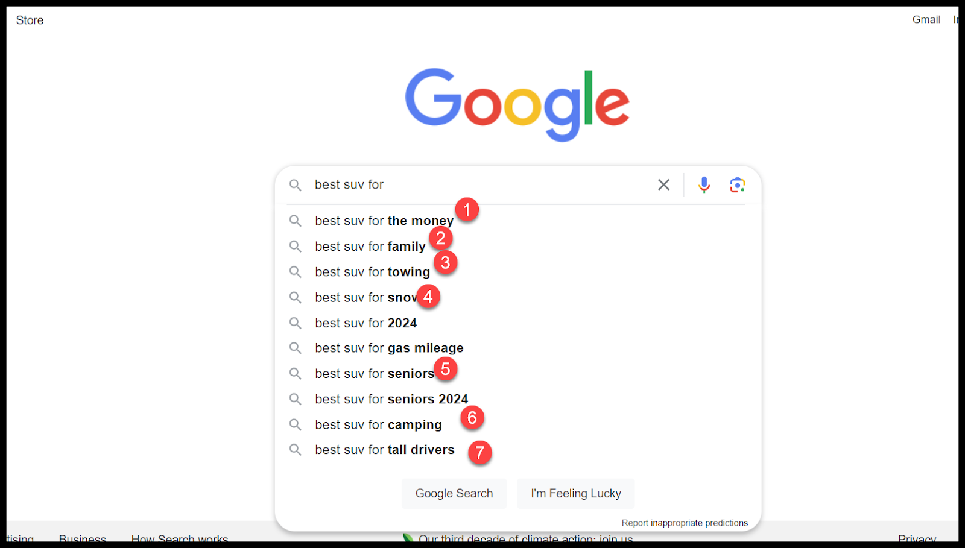The width and height of the screenshot is (965, 548).
Task: Click magnifier icon beside 'gas mileage' suggestion
Action: pos(295,348)
